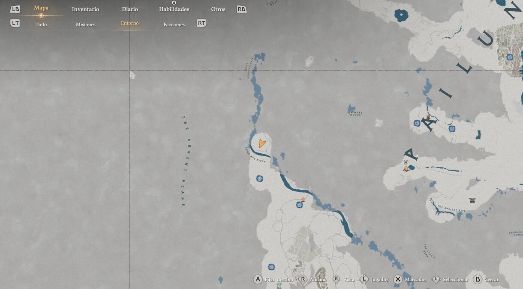Image resolution: width=523 pixels, height=289 pixels.
Task: Switch map filter to Facciones
Action: pos(174,24)
